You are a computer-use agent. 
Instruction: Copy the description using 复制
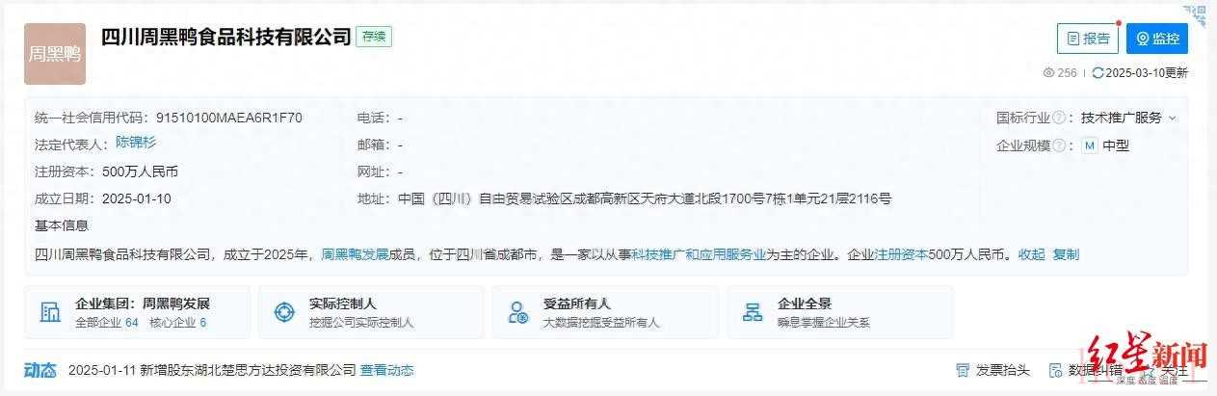[x=1066, y=254]
